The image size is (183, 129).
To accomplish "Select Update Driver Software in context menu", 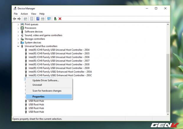I will 46,80.
